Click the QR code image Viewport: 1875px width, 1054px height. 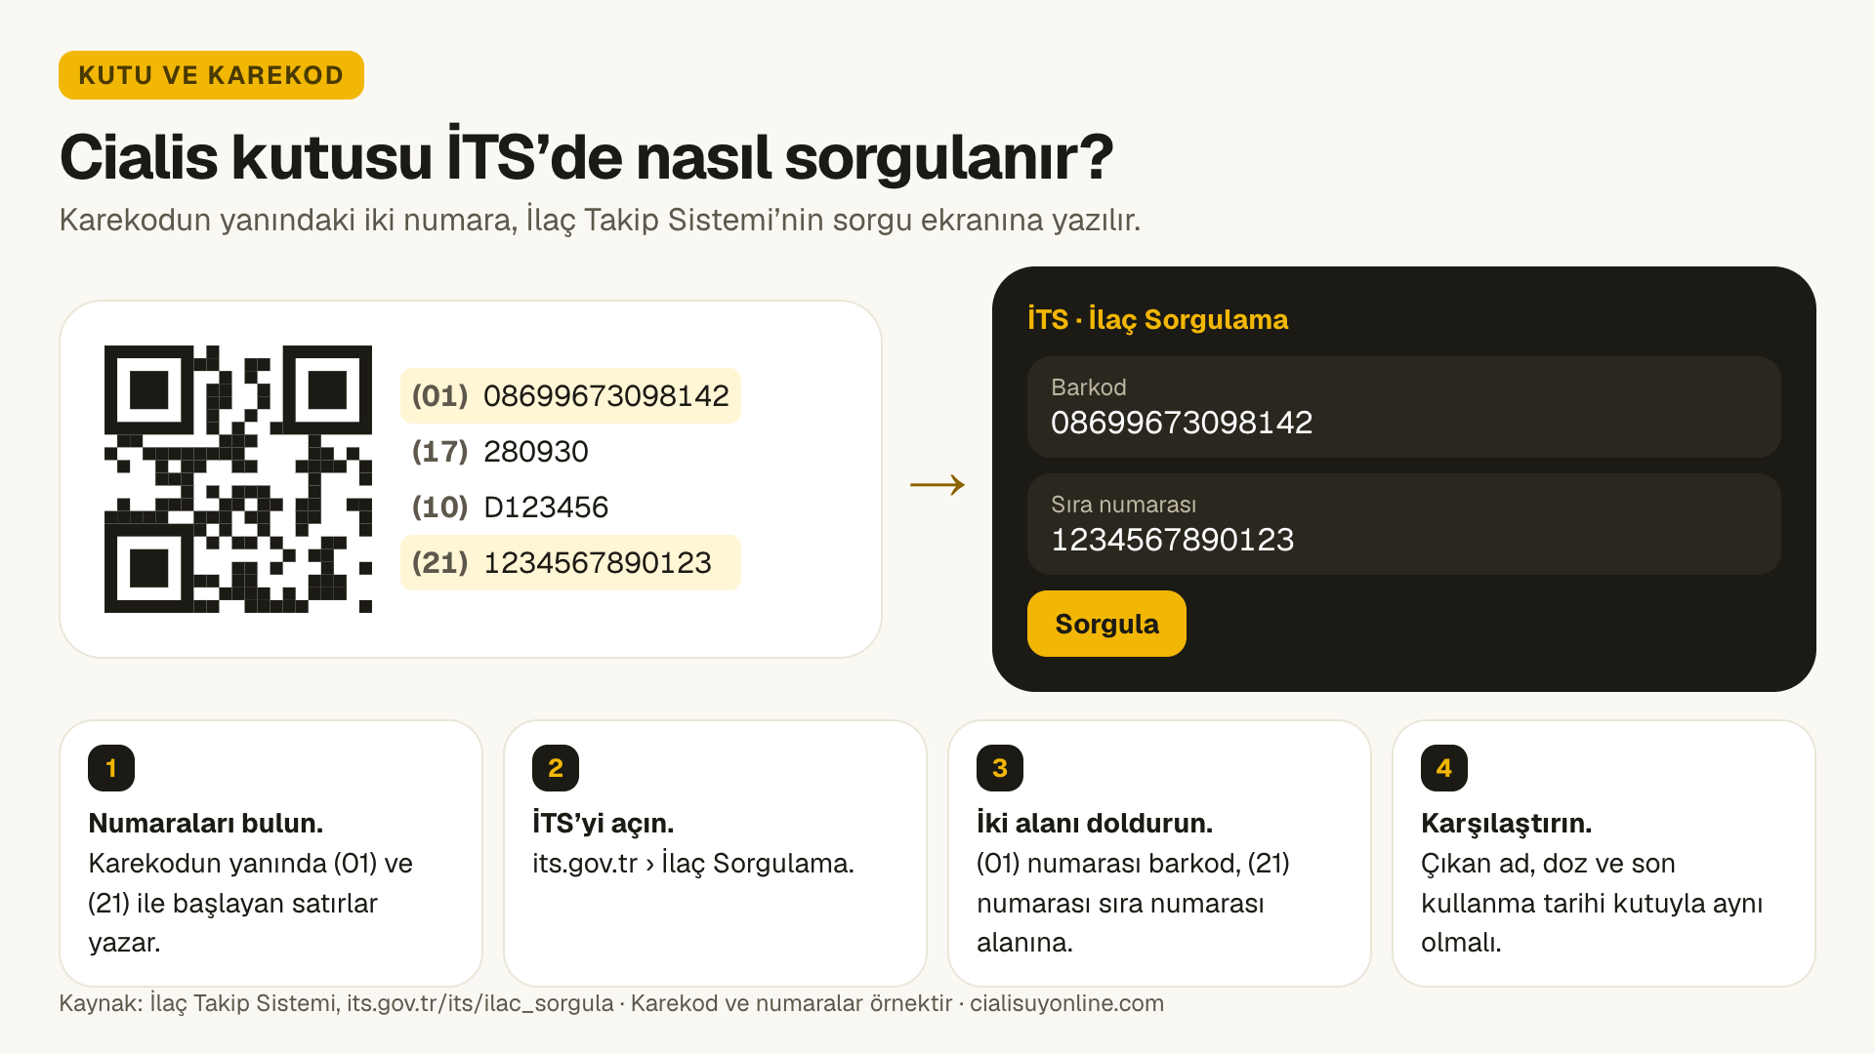pos(238,479)
